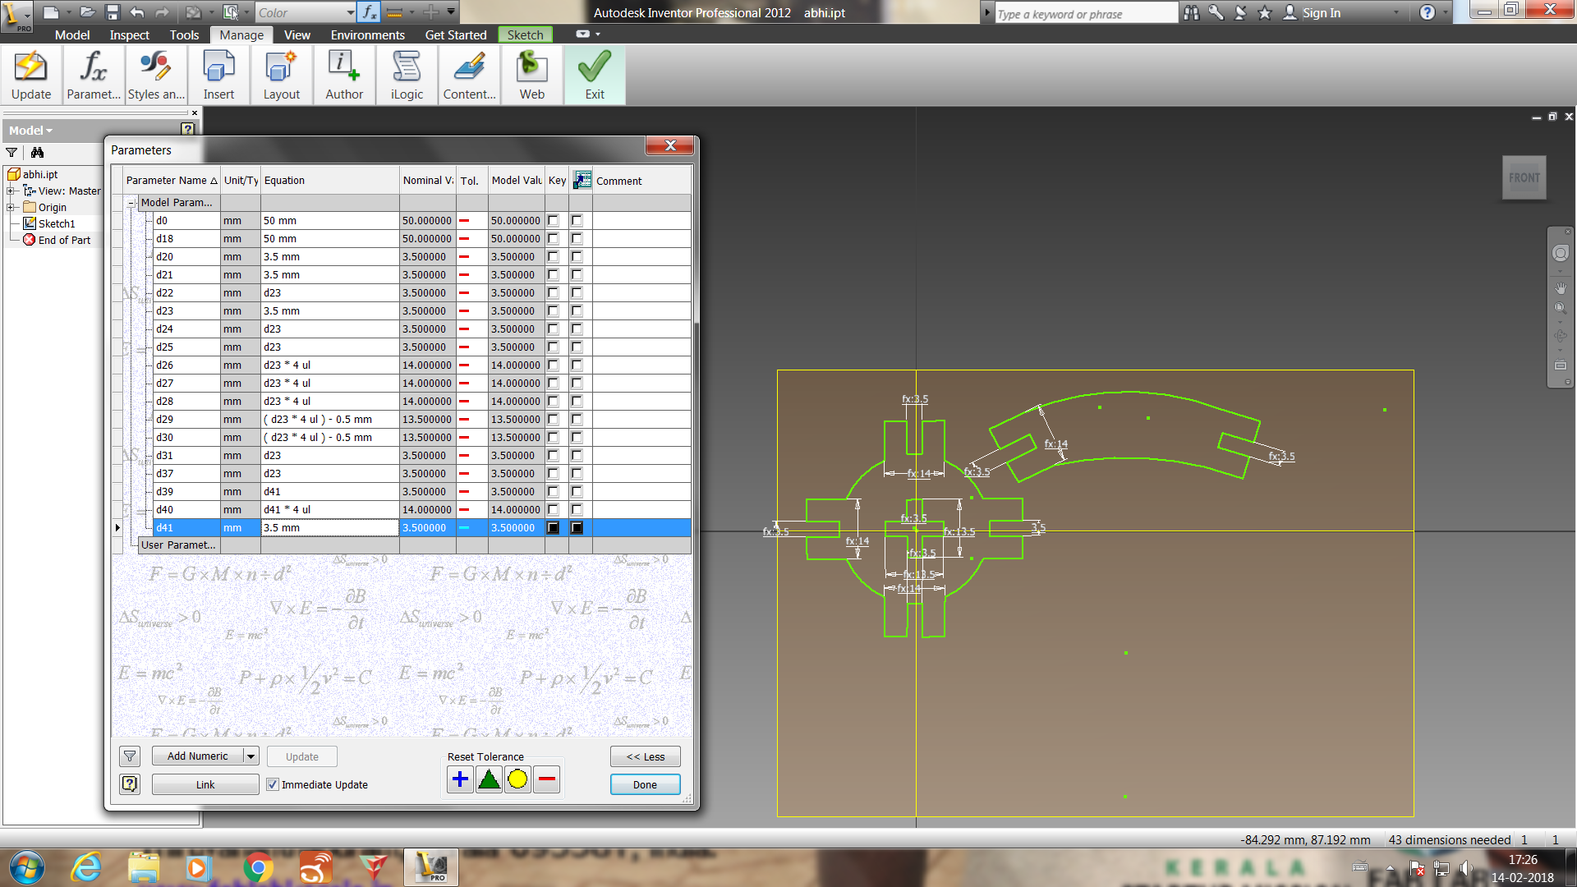Check the Key checkbox for parameter d0
The image size is (1577, 887).
tap(553, 220)
